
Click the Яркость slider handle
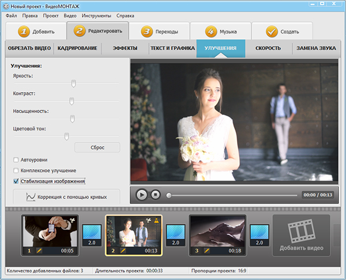tap(74, 83)
